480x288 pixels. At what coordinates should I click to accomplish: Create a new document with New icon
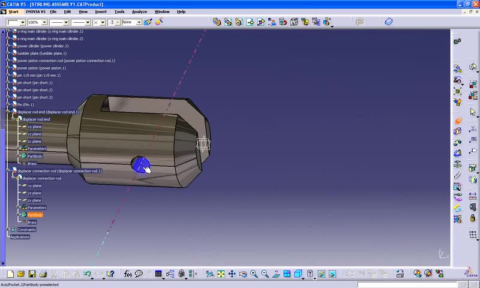pyautogui.click(x=10, y=274)
